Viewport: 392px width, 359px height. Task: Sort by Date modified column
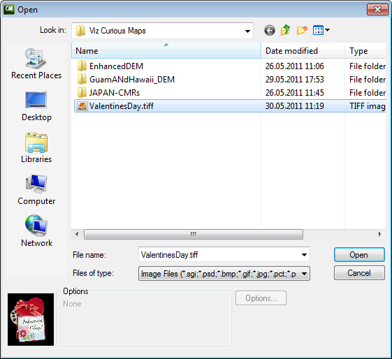303,51
